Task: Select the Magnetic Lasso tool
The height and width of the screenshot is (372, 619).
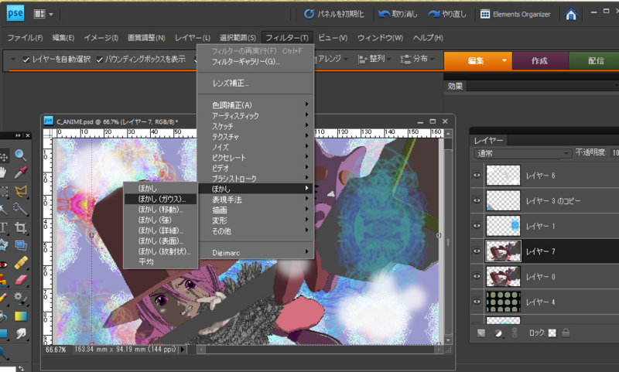Action: 21,192
